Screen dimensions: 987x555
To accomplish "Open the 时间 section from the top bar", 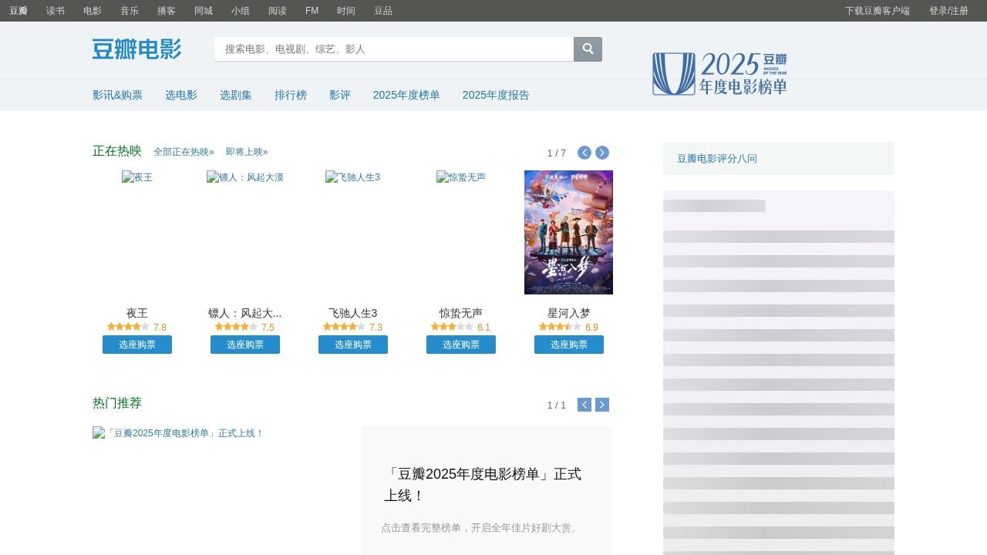I will (345, 11).
